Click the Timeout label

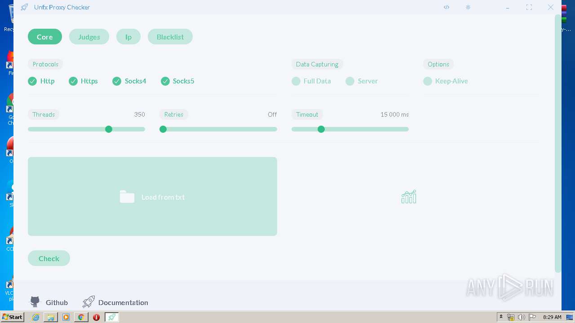click(307, 114)
